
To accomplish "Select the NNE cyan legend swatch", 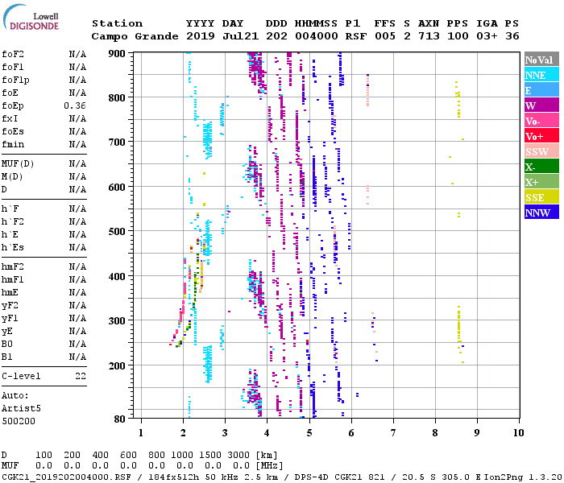I will pos(541,75).
